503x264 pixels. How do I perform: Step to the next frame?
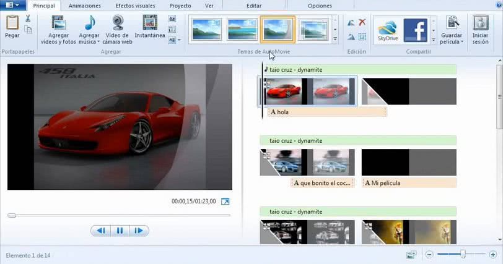[139, 231]
